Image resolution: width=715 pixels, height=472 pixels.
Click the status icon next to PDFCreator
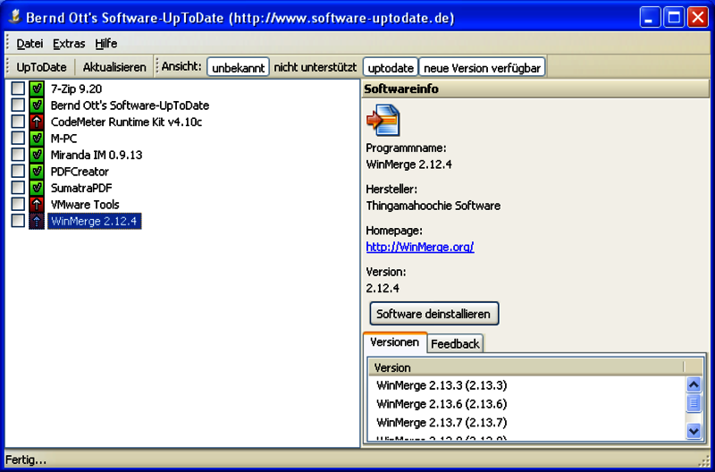pos(37,171)
